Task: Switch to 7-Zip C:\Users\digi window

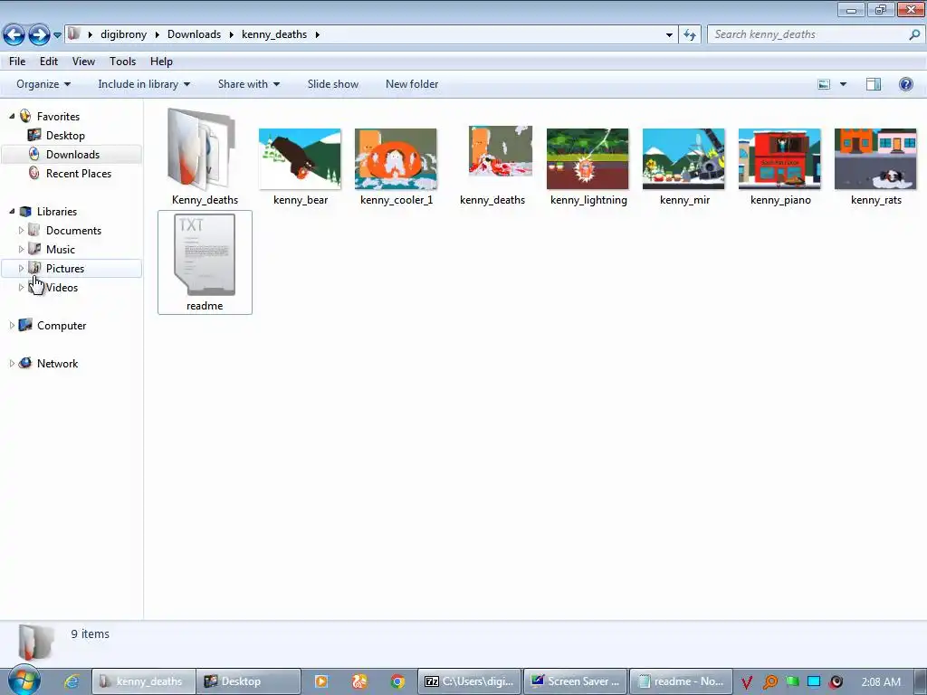Action: 470,681
